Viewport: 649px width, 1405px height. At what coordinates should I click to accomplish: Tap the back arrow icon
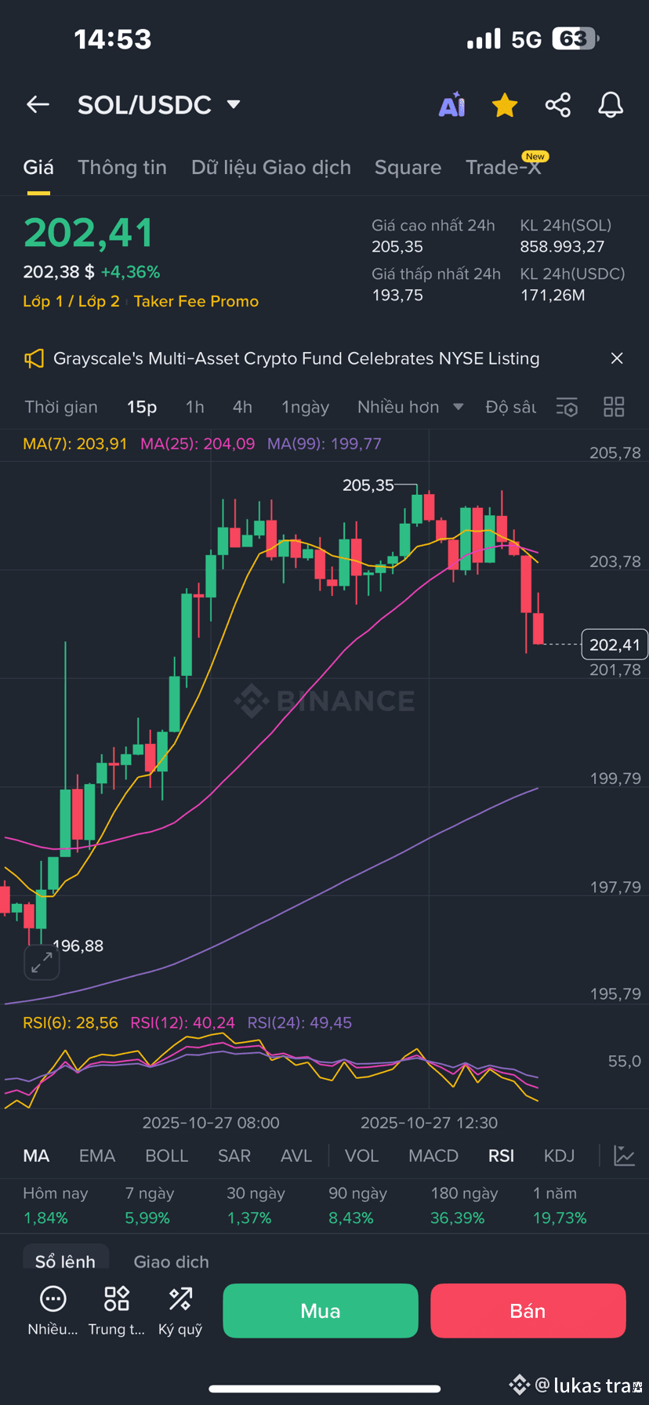(x=38, y=104)
